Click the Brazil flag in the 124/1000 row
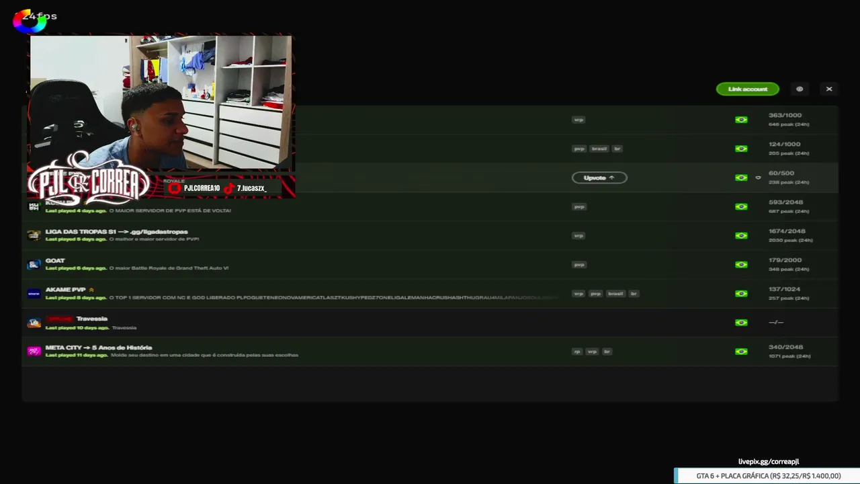Screen dimensions: 860x484 (x=741, y=149)
